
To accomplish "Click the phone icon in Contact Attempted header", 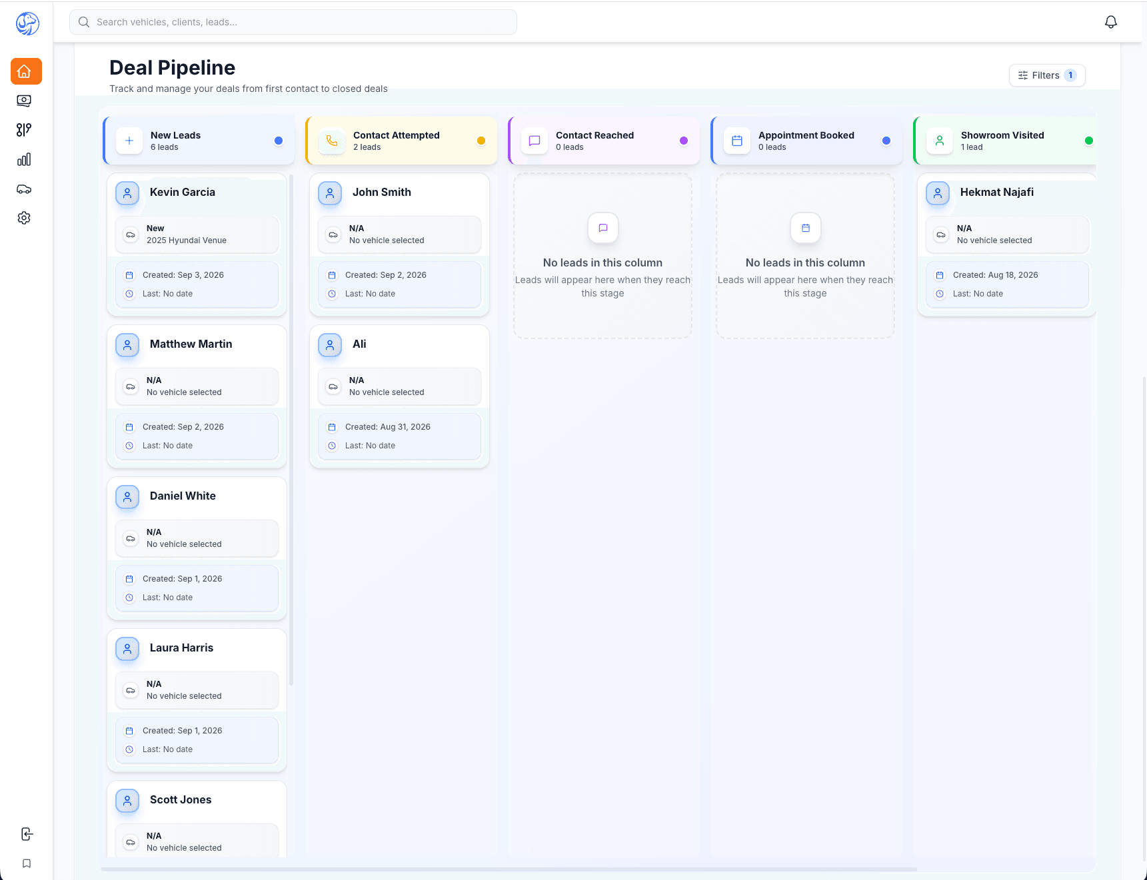I will click(x=332, y=141).
